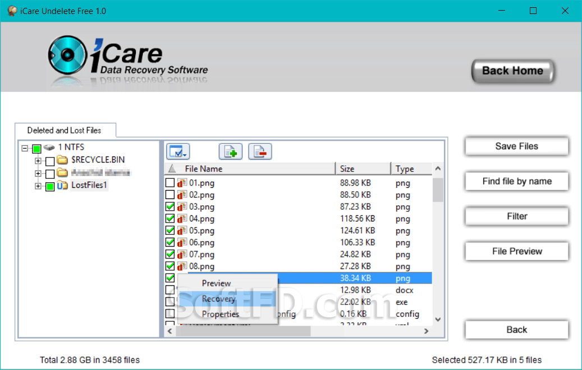Image resolution: width=582 pixels, height=370 pixels.
Task: Uncheck the 04.png checkbox
Action: 170,219
